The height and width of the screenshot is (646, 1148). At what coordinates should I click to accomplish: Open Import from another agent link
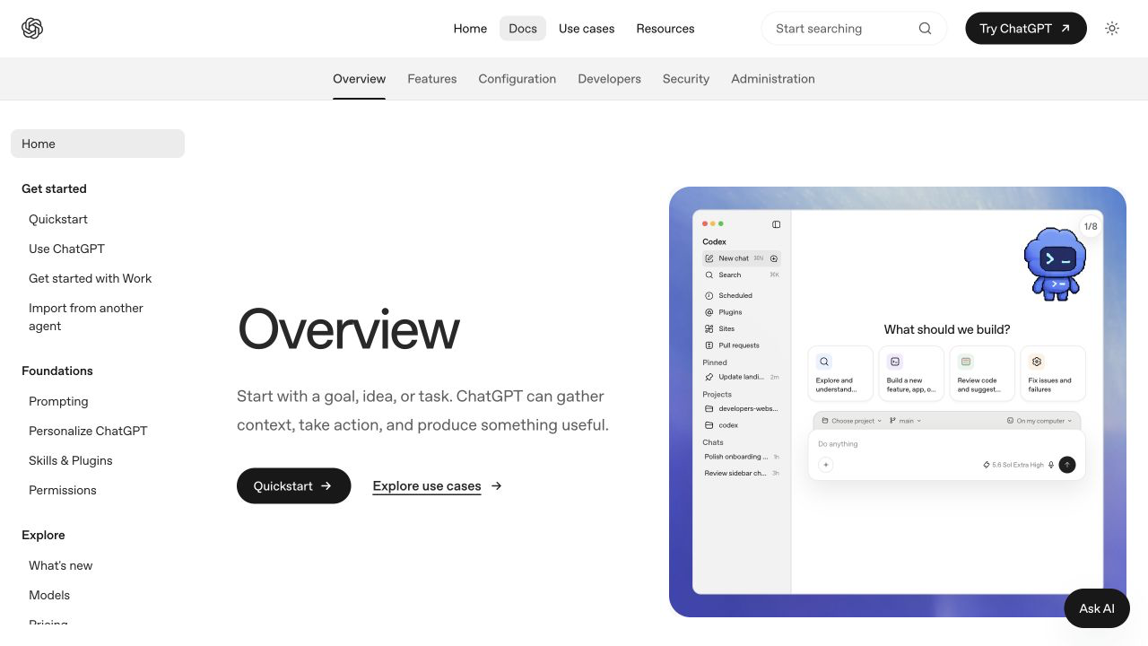click(86, 317)
